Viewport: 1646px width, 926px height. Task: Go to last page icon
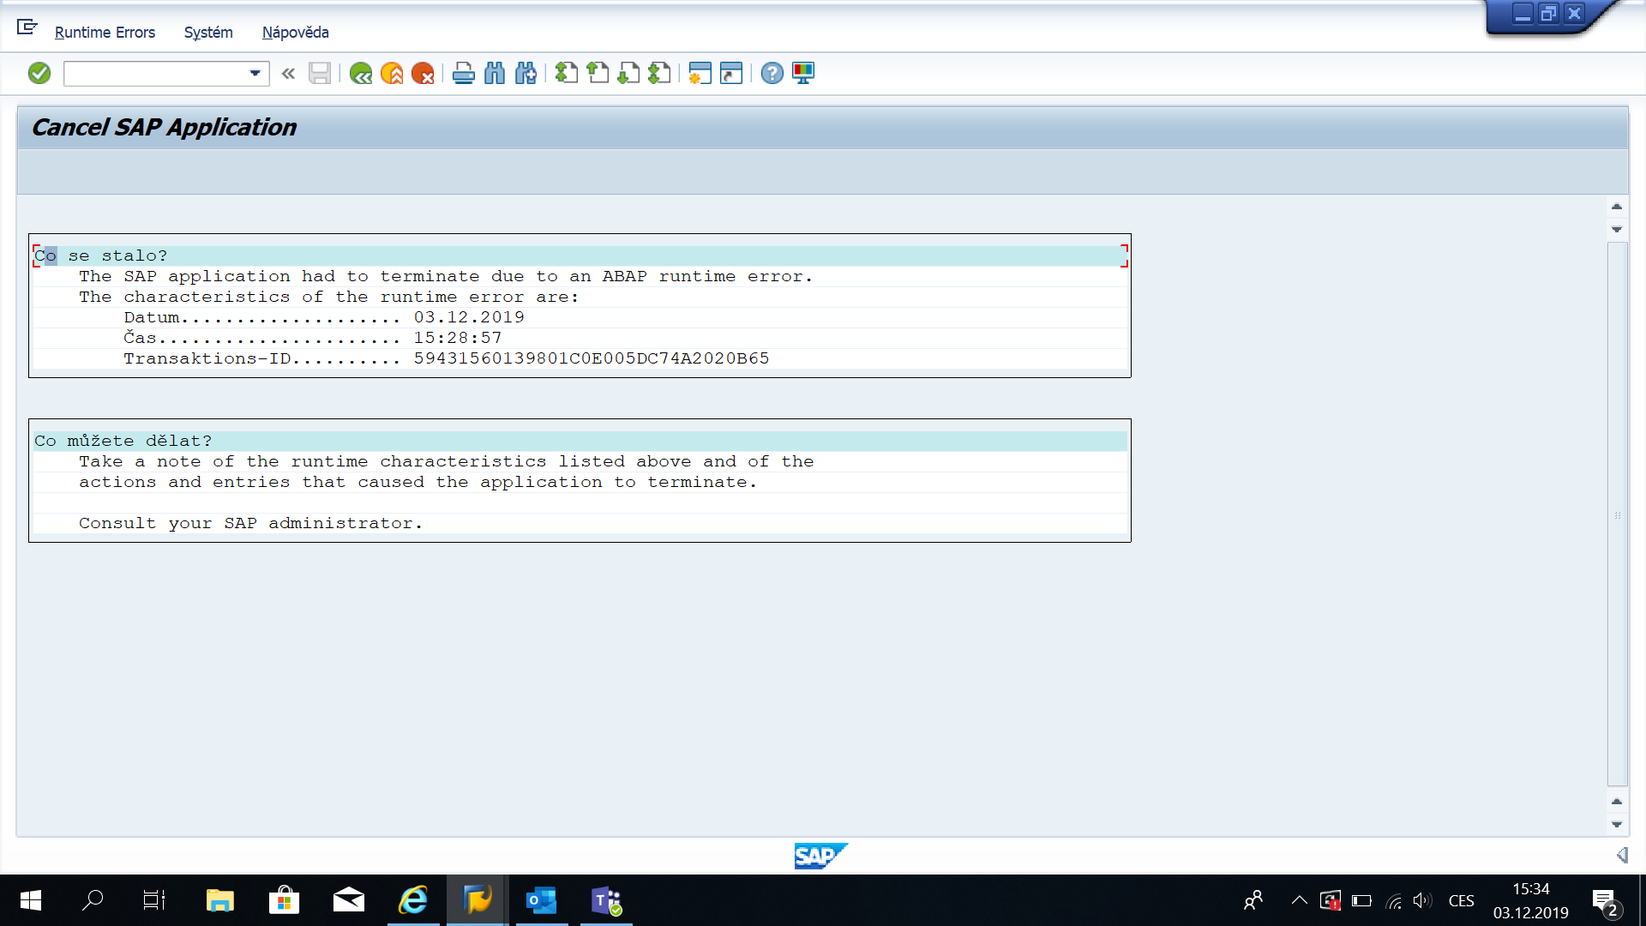click(x=659, y=74)
